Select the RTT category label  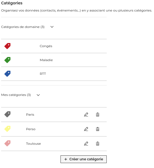[43, 74]
